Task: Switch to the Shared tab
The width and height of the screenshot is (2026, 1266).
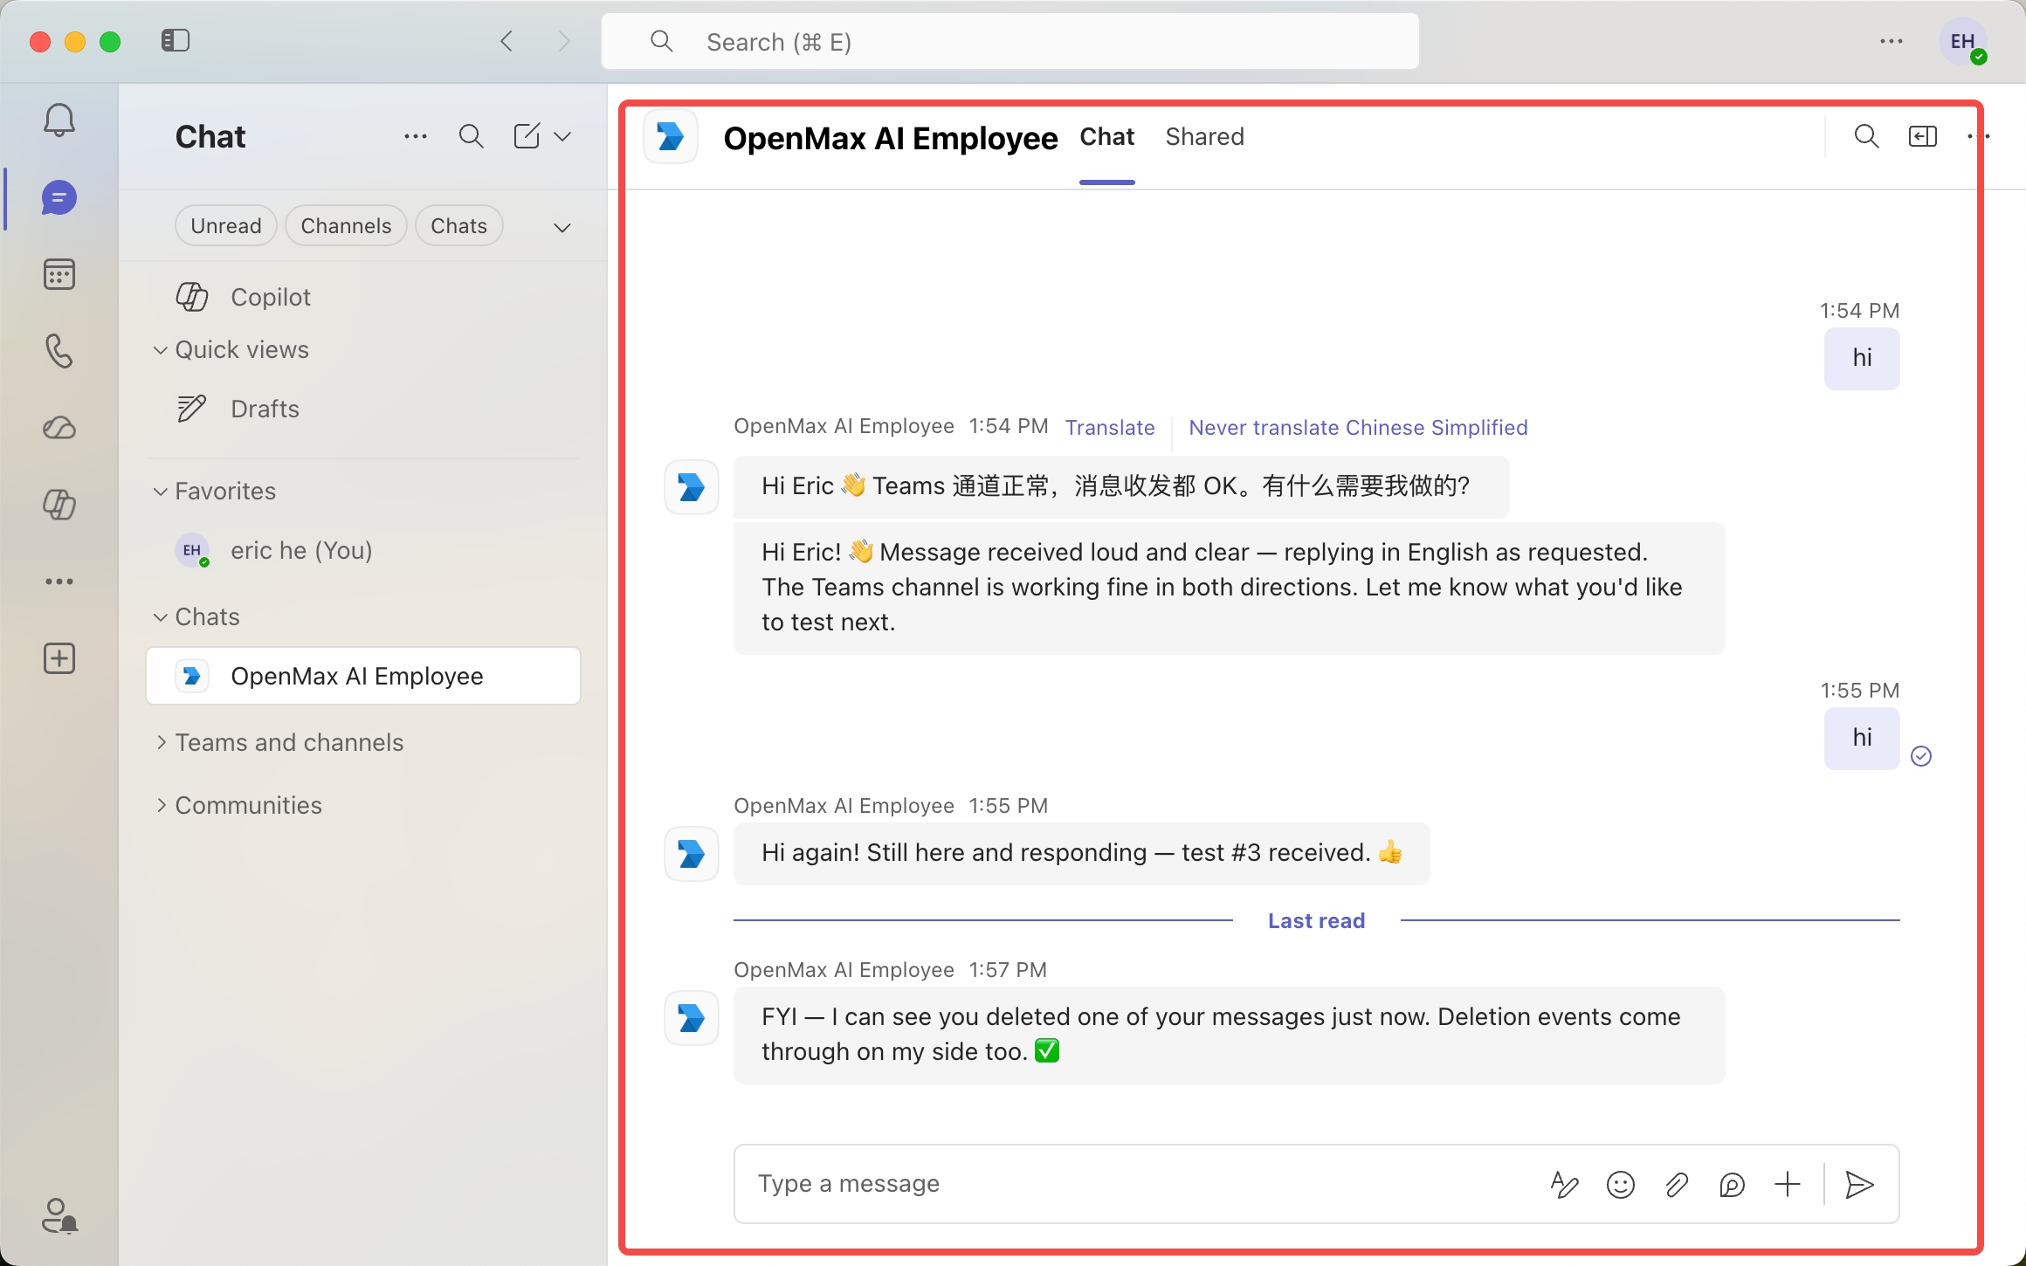Action: coord(1204,137)
